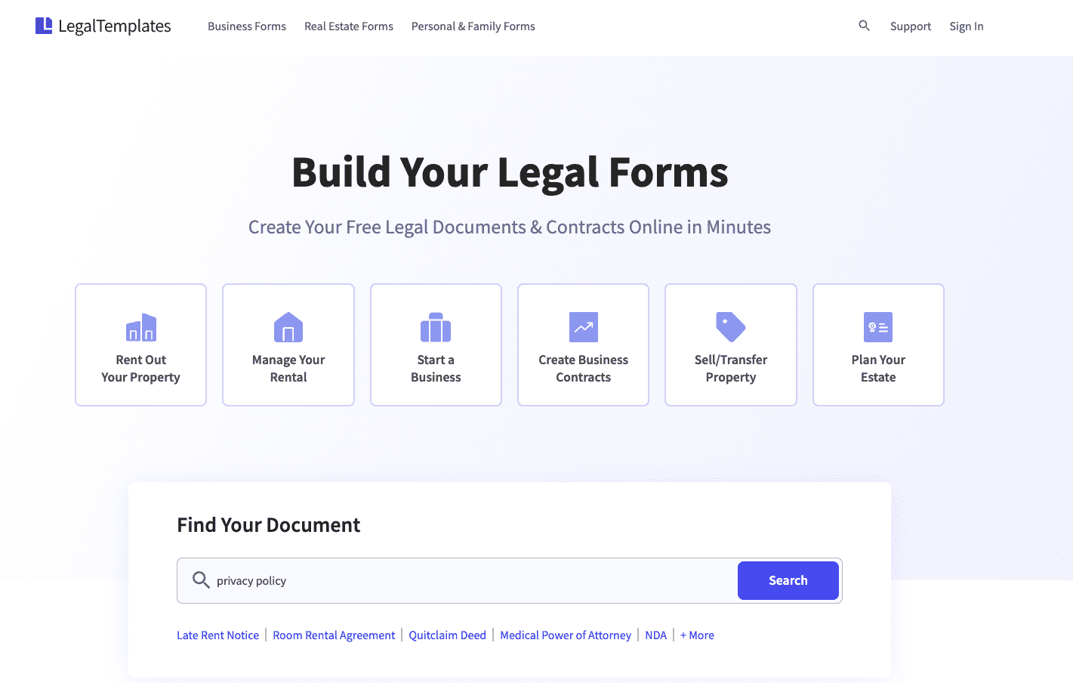Select the Create Business Contracts label
Viewport: 1073px width, 683px height.
(584, 369)
